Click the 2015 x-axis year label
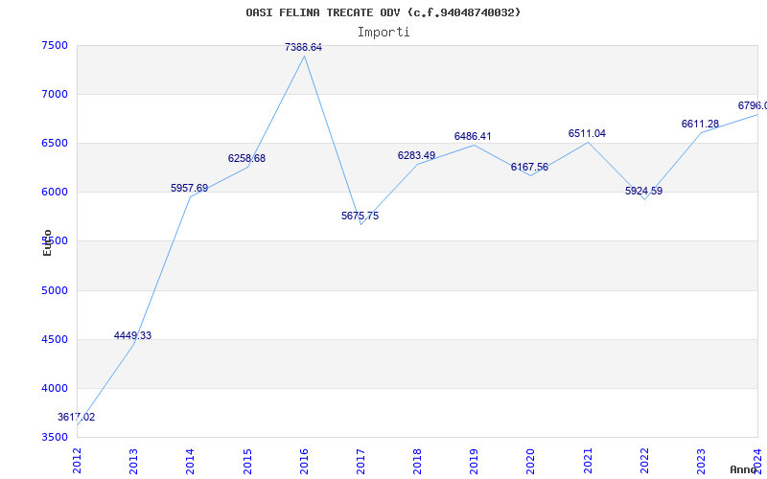This screenshot has height=479, width=767. coord(247,461)
